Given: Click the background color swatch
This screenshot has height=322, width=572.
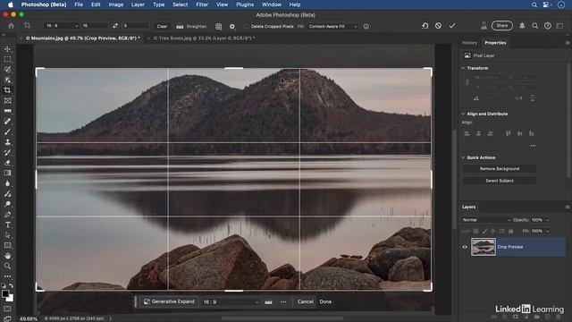Looking at the screenshot, I should [11, 299].
